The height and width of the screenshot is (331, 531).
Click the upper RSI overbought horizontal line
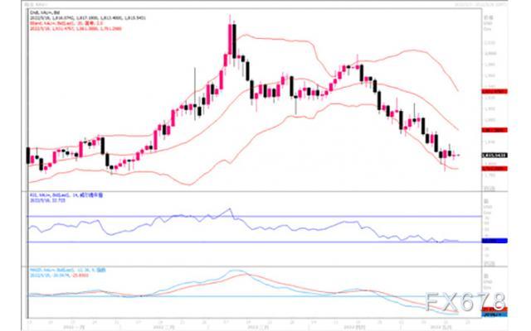point(254,216)
